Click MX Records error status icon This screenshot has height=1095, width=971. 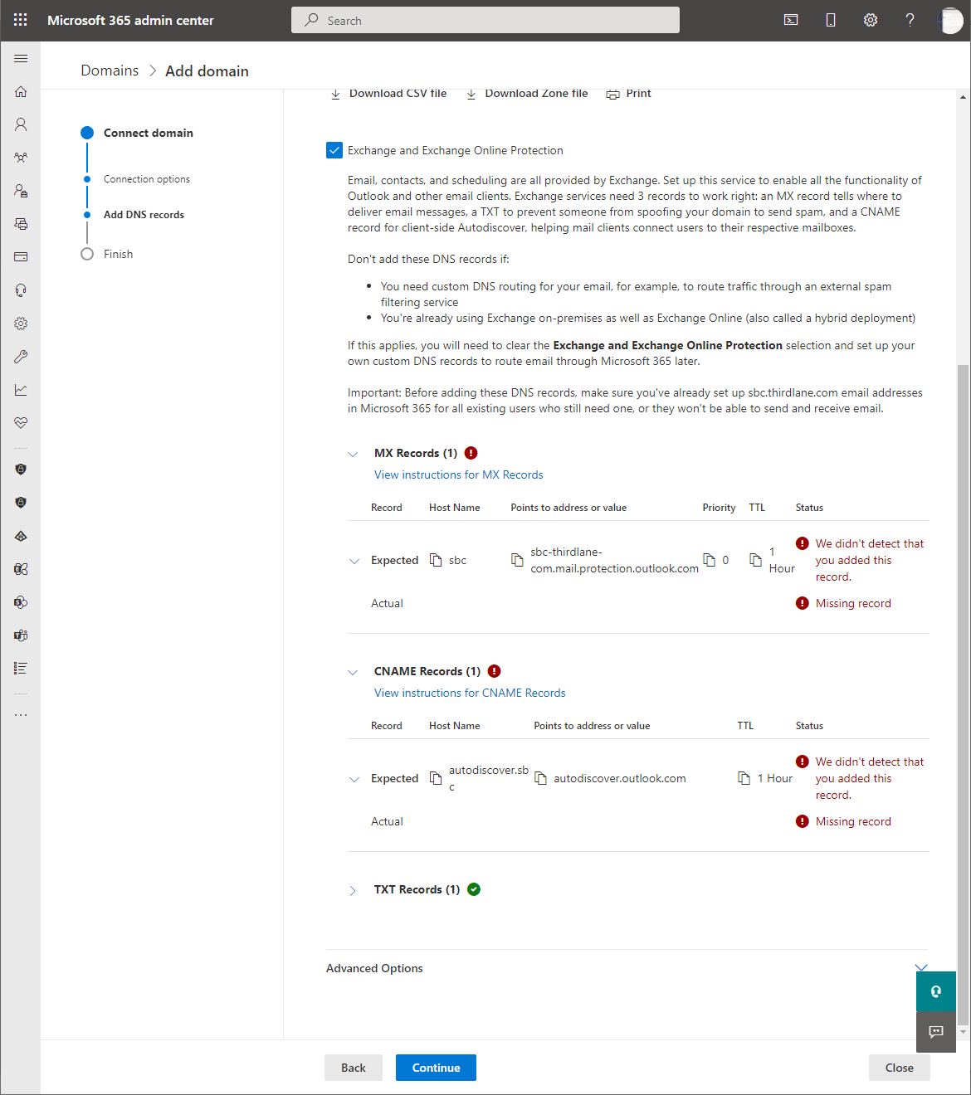click(x=471, y=453)
